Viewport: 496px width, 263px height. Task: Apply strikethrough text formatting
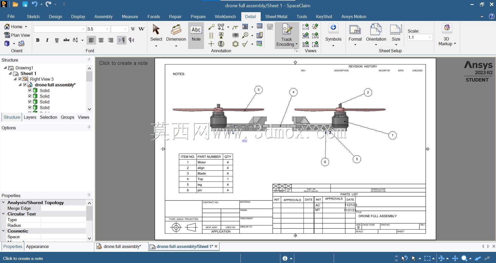(66, 40)
